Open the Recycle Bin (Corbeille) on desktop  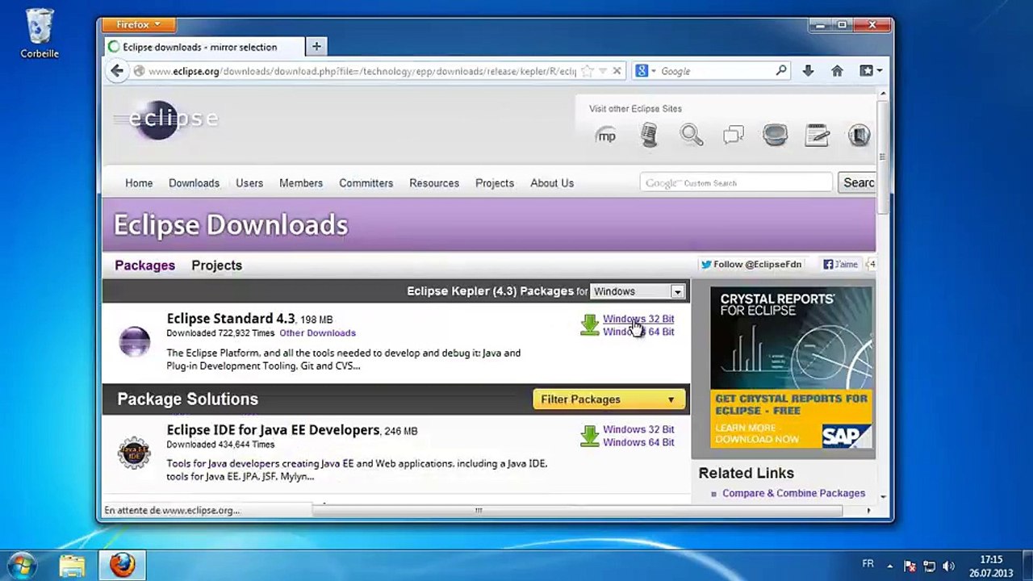click(40, 34)
